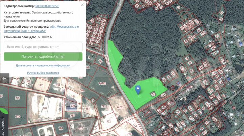Focus the email input field

click(x=43, y=46)
